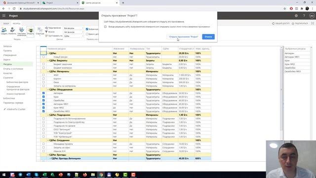Open the Структура ribbon control
This screenshot has height=178, width=316.
(x=40, y=32)
